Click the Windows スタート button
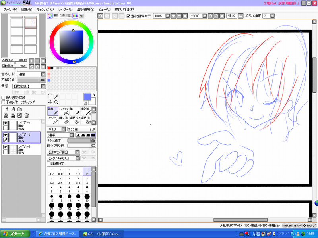 pyautogui.click(x=15, y=234)
